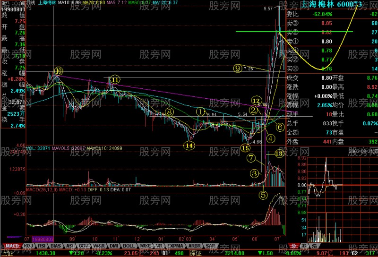This screenshot has width=378, height=257.
Task: Click the 时间 value 19980803 in left panel
Action: click(x=13, y=9)
